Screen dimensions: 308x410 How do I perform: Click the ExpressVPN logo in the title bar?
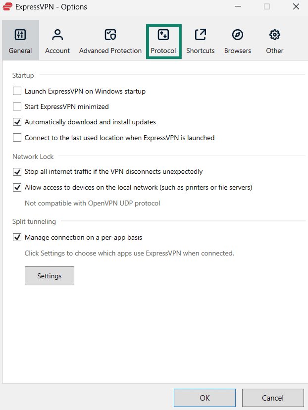[7, 6]
